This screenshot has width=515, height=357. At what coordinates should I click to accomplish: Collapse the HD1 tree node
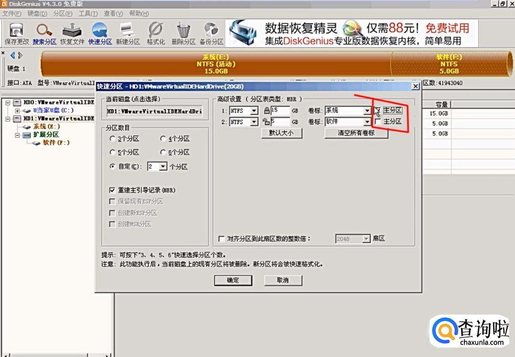pyautogui.click(x=8, y=119)
